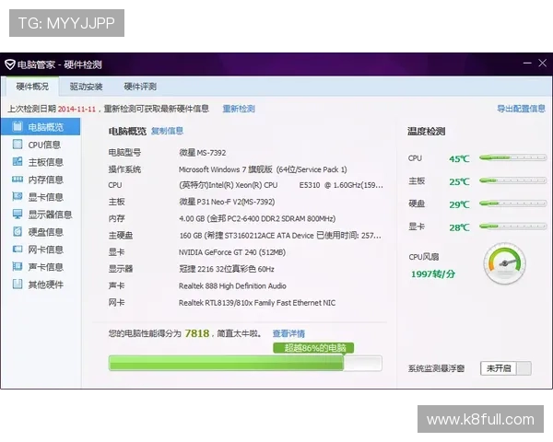Click the 电脑概览 sidebar icon
This screenshot has width=553, height=442.
click(18, 126)
